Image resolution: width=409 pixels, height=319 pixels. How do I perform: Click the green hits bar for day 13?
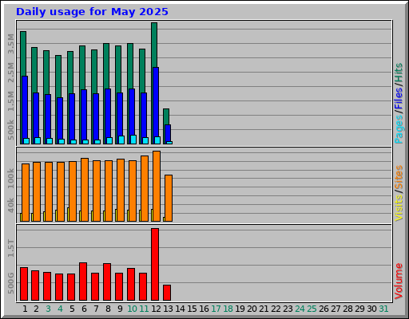166,116
